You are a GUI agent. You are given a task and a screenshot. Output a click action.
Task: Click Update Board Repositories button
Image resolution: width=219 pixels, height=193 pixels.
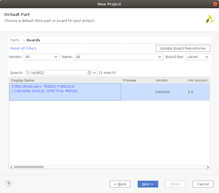[x=183, y=48]
